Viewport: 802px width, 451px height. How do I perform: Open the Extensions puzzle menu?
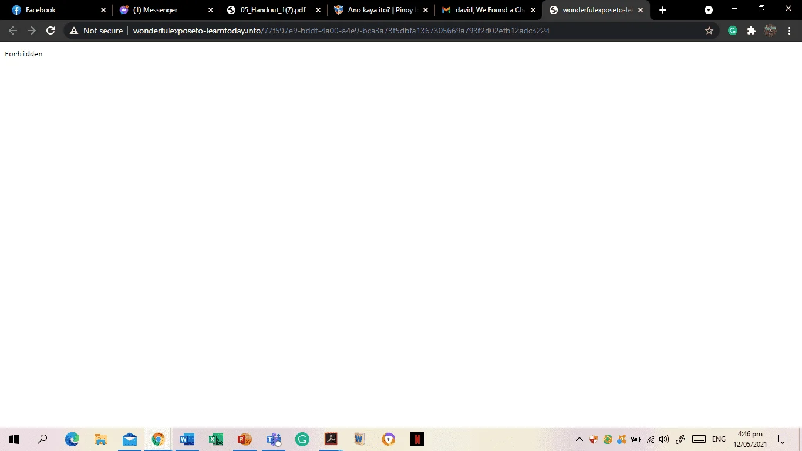(752, 31)
